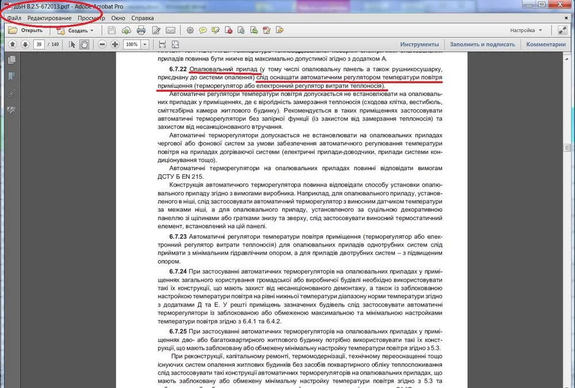
Task: Click the scrollbar up arrow
Action: point(567,59)
